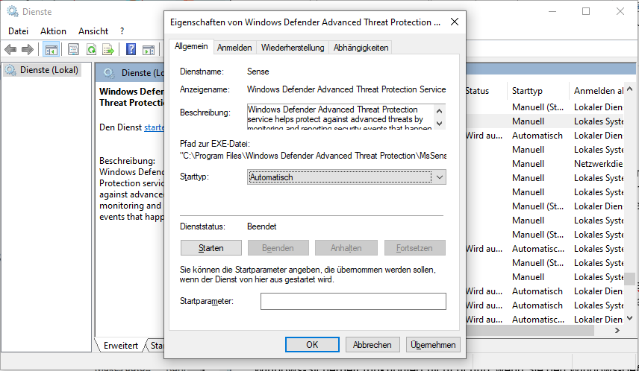Click the Forward arrow in Dienste toolbar
The width and height of the screenshot is (639, 371).
[x=28, y=50]
